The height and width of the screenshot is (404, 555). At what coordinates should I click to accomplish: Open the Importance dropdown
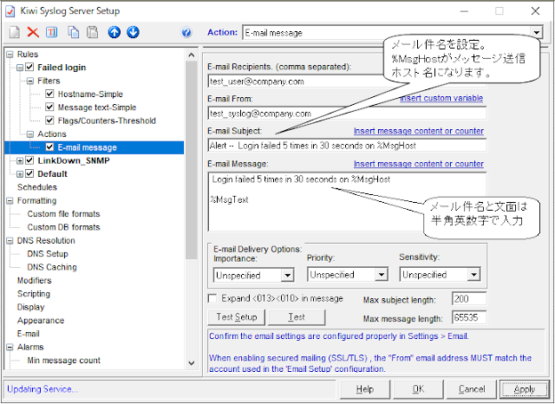click(x=288, y=275)
